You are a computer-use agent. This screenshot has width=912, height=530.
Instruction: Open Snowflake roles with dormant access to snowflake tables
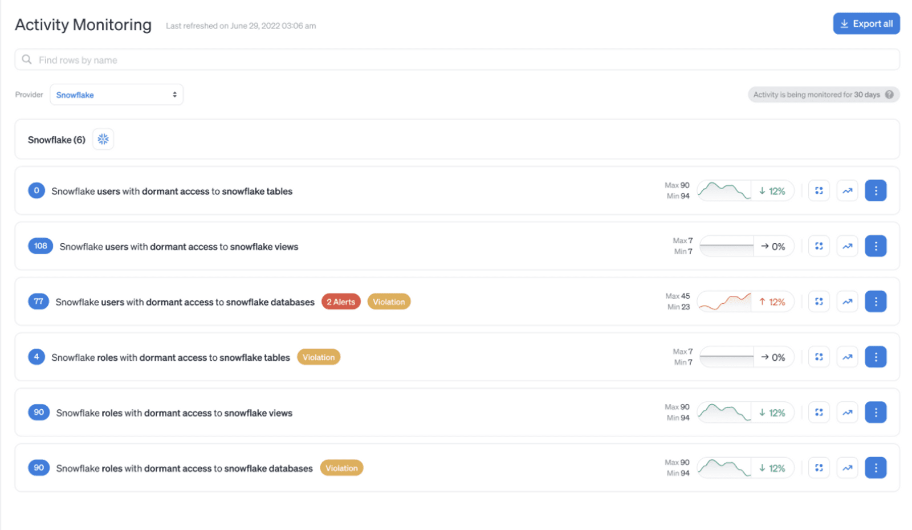[170, 357]
